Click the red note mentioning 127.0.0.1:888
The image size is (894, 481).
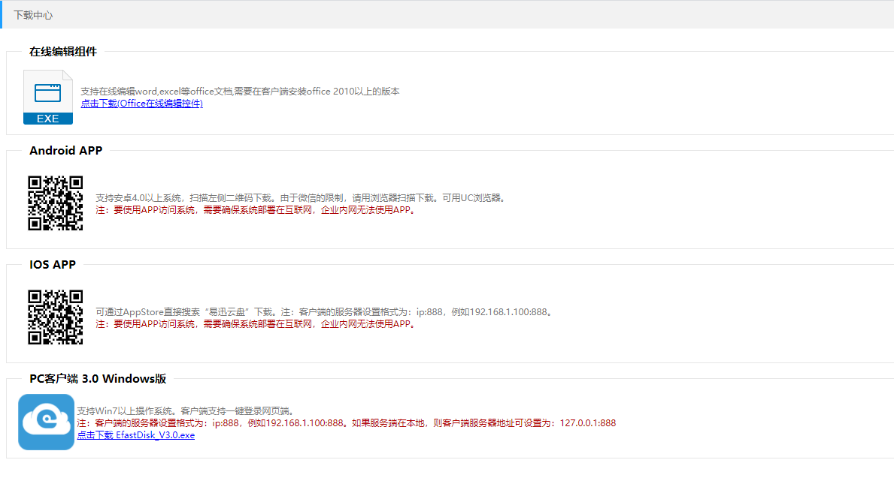347,422
